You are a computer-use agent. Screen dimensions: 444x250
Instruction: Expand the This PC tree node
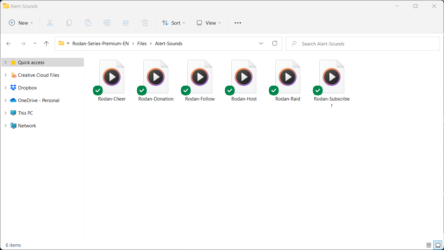(5, 113)
